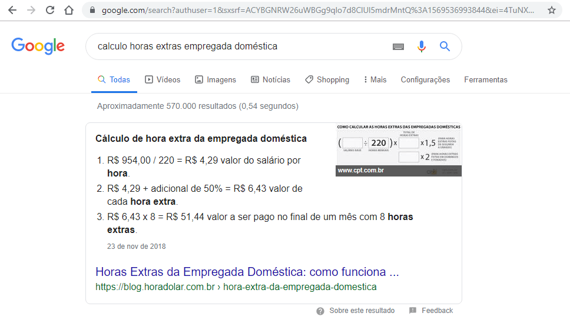
Task: Expand the Mais menu
Action: coord(375,79)
